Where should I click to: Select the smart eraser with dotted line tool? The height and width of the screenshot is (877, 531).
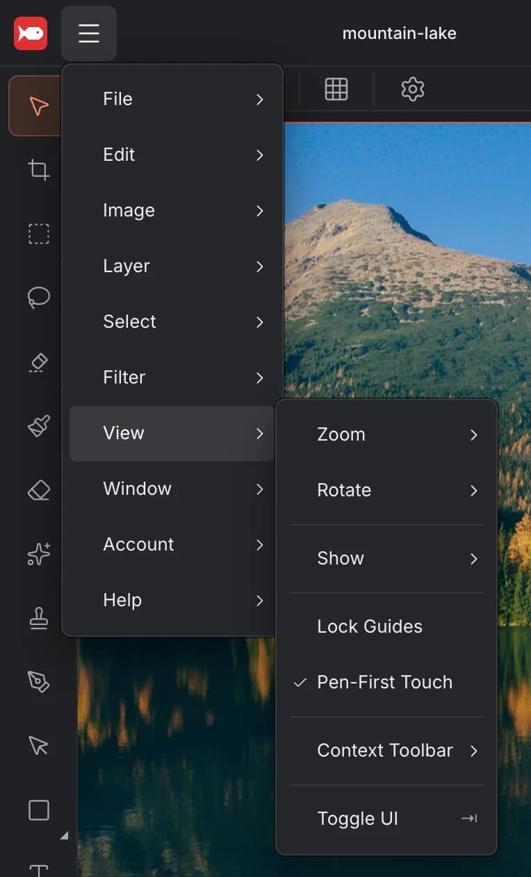coord(38,363)
